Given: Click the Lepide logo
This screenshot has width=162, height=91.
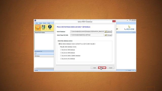Looking at the screenshot, I should point(129,28).
